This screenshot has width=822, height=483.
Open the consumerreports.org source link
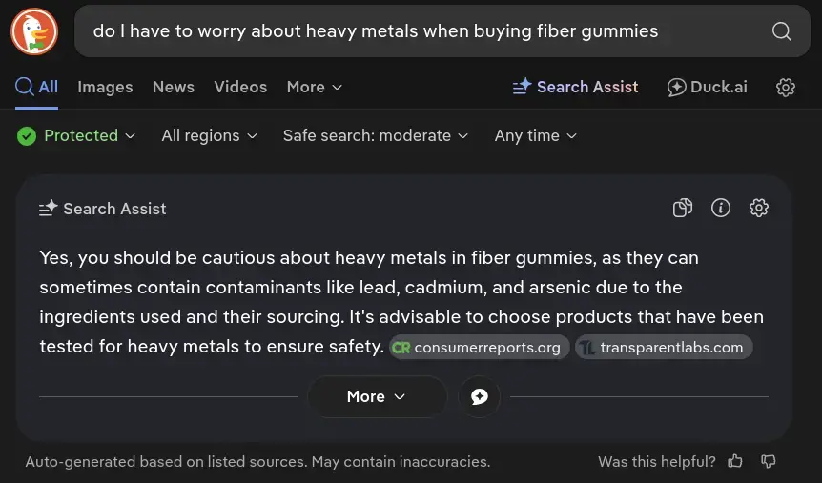(x=480, y=348)
